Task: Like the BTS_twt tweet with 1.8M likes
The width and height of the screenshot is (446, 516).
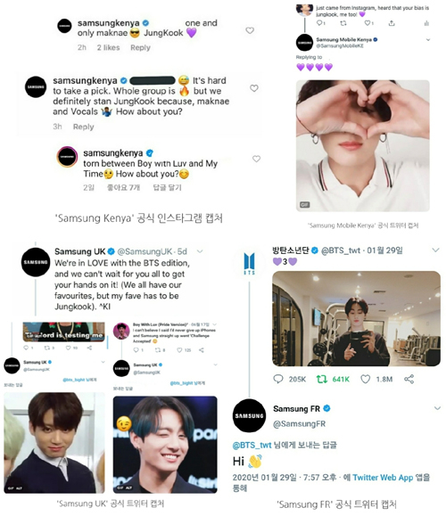Action: (x=366, y=379)
